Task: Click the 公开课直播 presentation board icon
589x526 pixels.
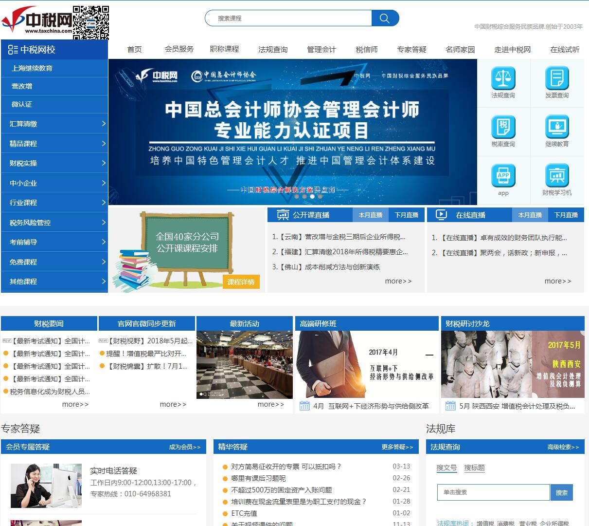Action: coord(283,215)
